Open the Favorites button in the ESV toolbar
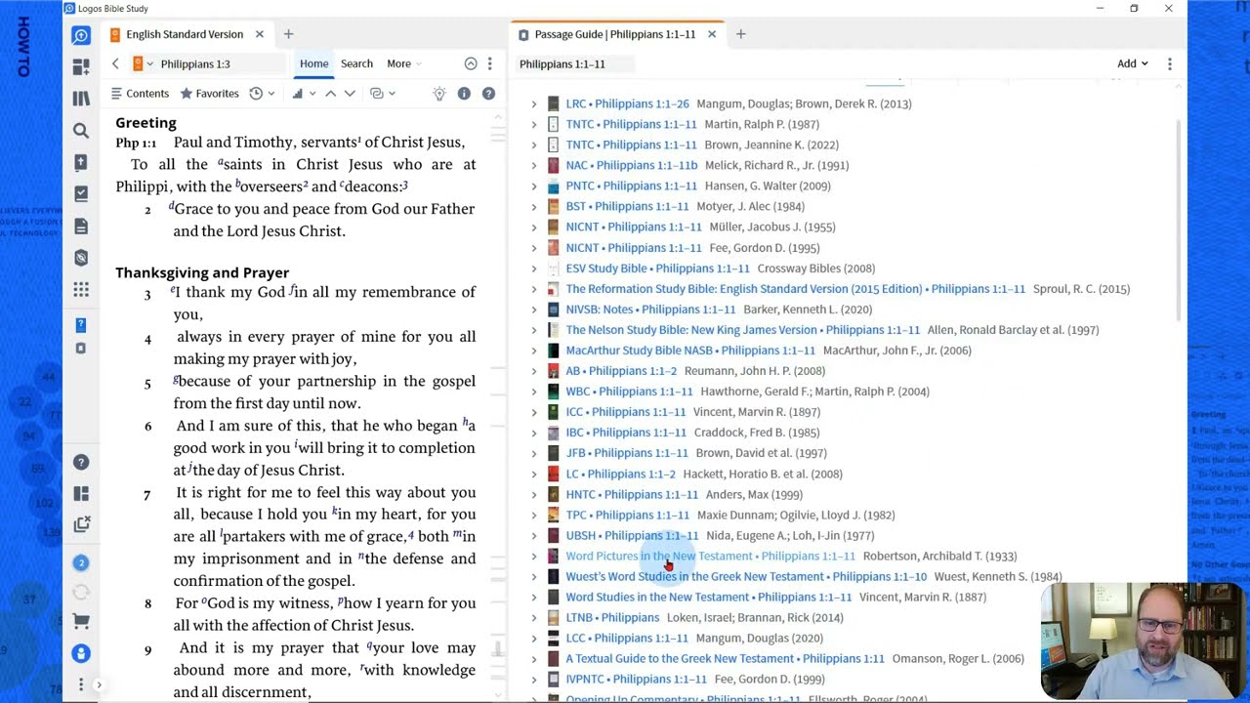The width and height of the screenshot is (1250, 703). (209, 94)
